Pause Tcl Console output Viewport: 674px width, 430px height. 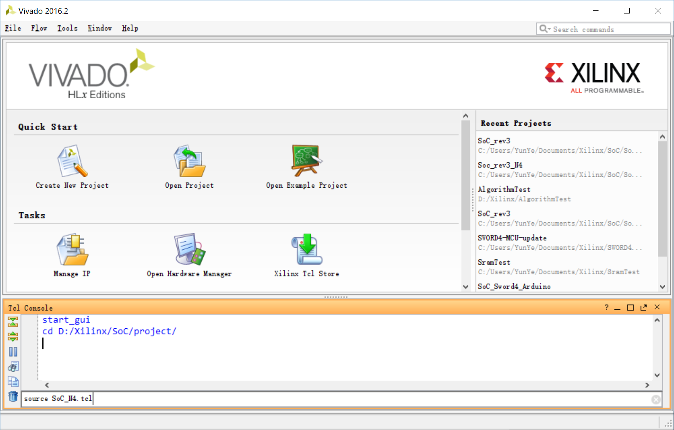point(13,351)
